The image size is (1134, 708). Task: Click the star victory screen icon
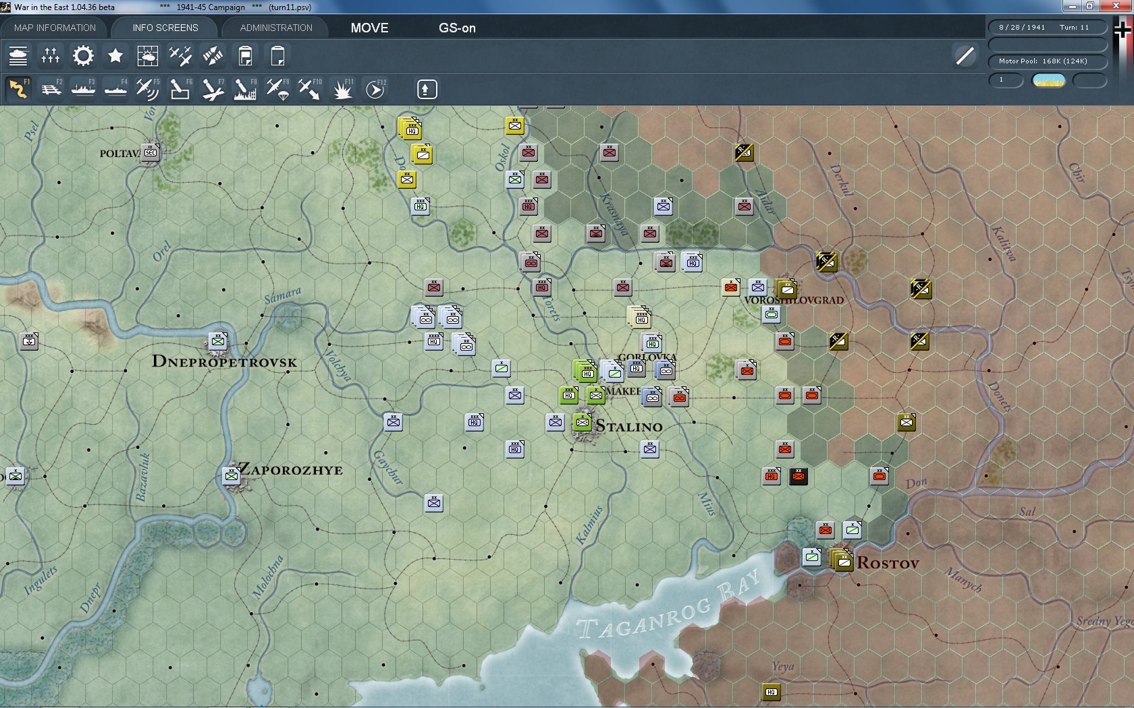tap(115, 56)
